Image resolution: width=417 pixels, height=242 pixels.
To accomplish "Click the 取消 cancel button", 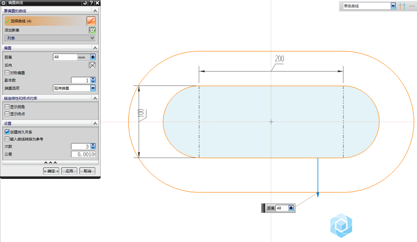I will coord(87,171).
